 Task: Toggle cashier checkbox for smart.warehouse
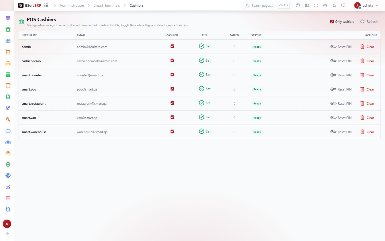coord(172,131)
